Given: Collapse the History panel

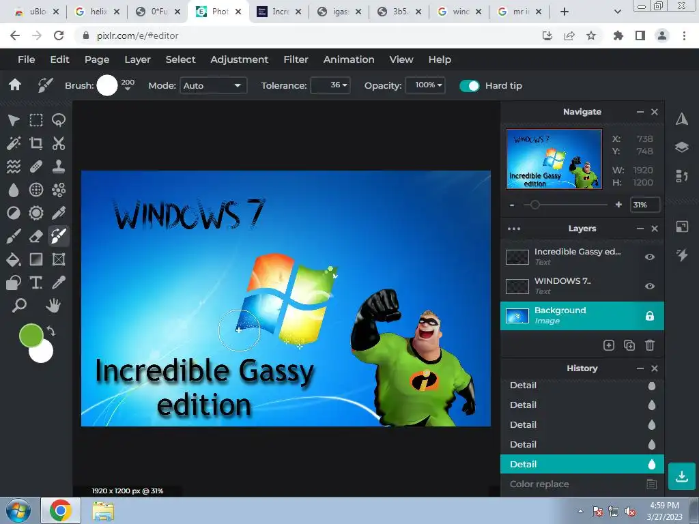Looking at the screenshot, I should pos(640,368).
